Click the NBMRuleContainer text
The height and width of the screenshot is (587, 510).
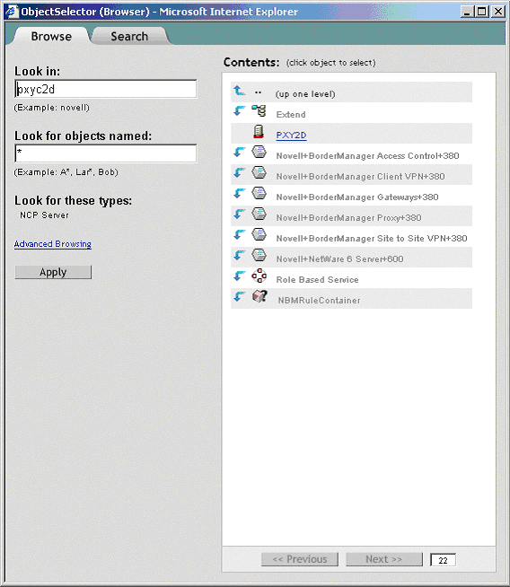click(319, 301)
